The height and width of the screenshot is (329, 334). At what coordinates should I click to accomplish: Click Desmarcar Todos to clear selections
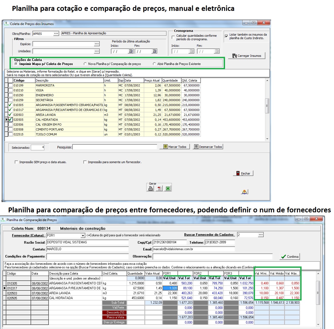[208, 147]
